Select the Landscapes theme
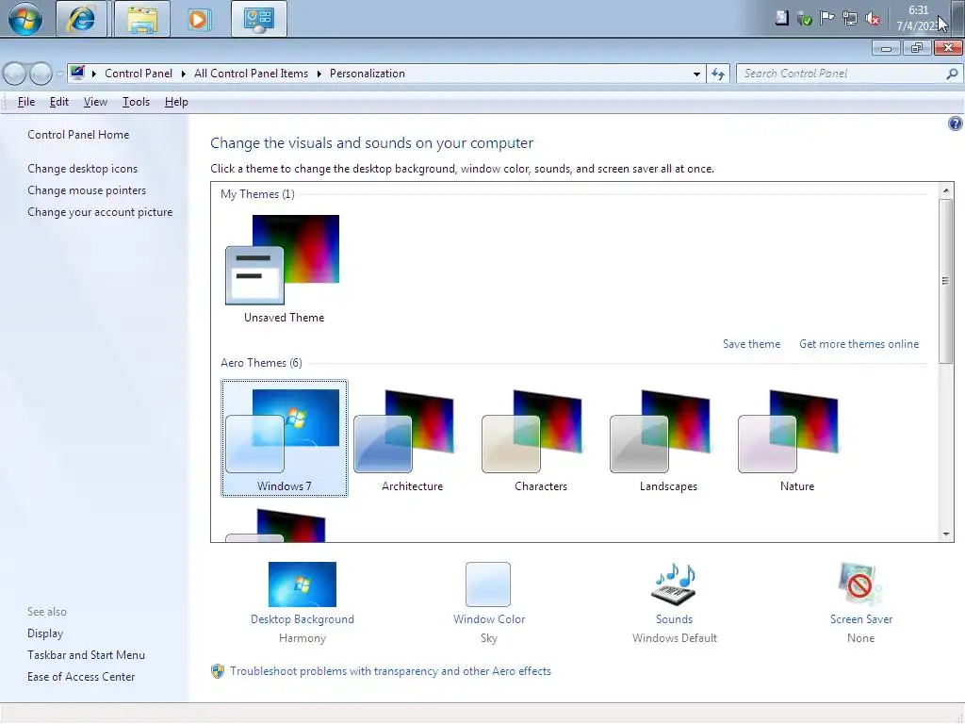The width and height of the screenshot is (965, 724). pos(668,438)
